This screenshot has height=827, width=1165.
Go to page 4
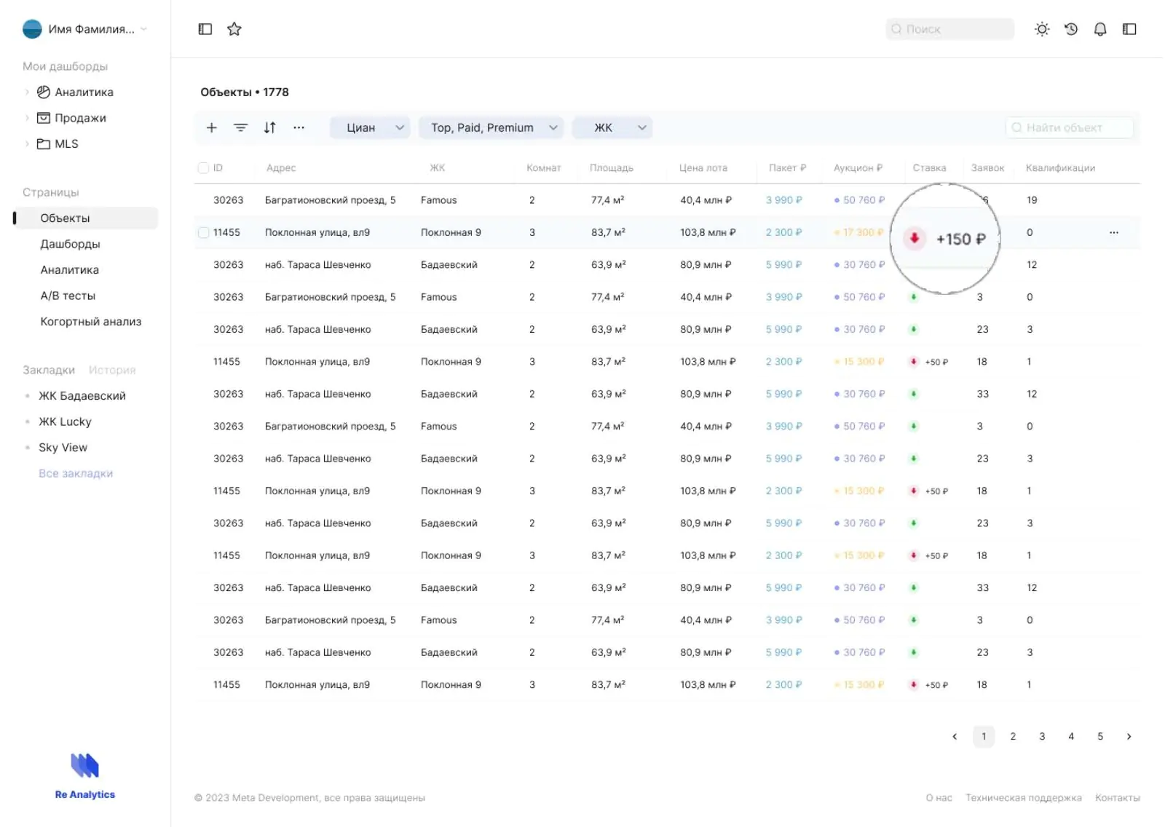pos(1071,737)
